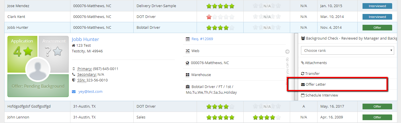Click the briefcase icon next to Bobtail Driver
This screenshot has width=401, height=123.
pos(188,87)
